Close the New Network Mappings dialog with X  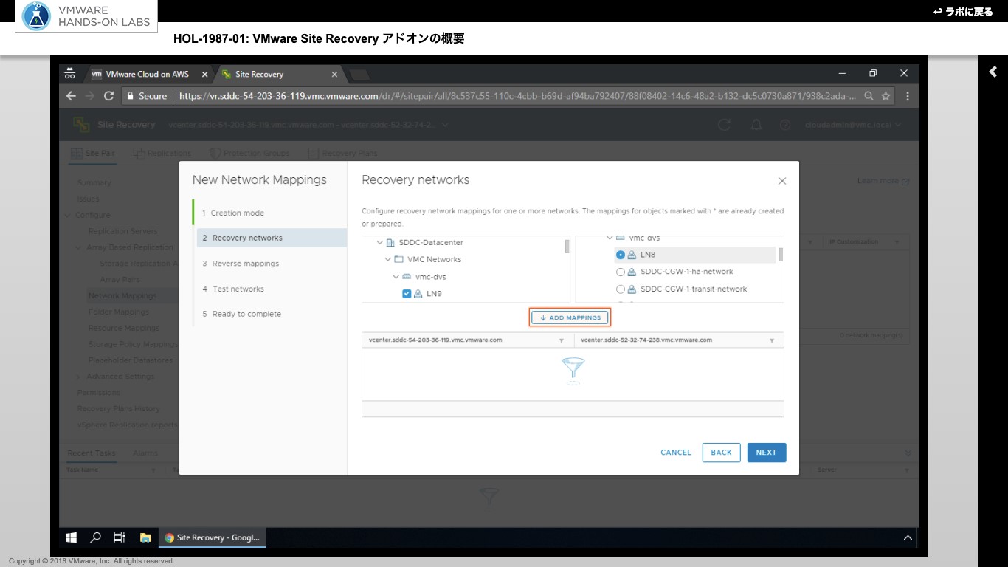click(x=782, y=181)
